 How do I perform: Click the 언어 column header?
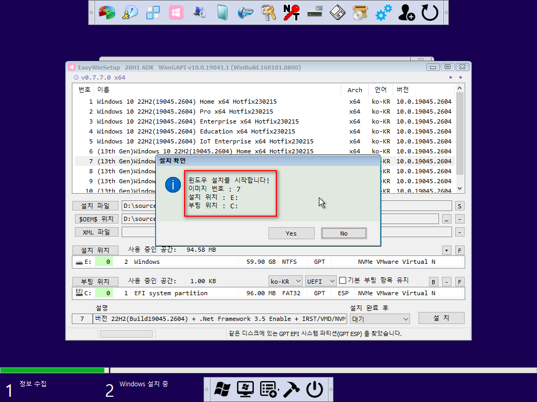pyautogui.click(x=381, y=90)
